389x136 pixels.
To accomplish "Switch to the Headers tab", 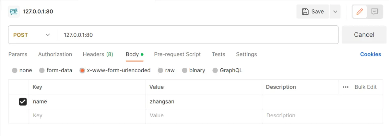I will 98,54.
